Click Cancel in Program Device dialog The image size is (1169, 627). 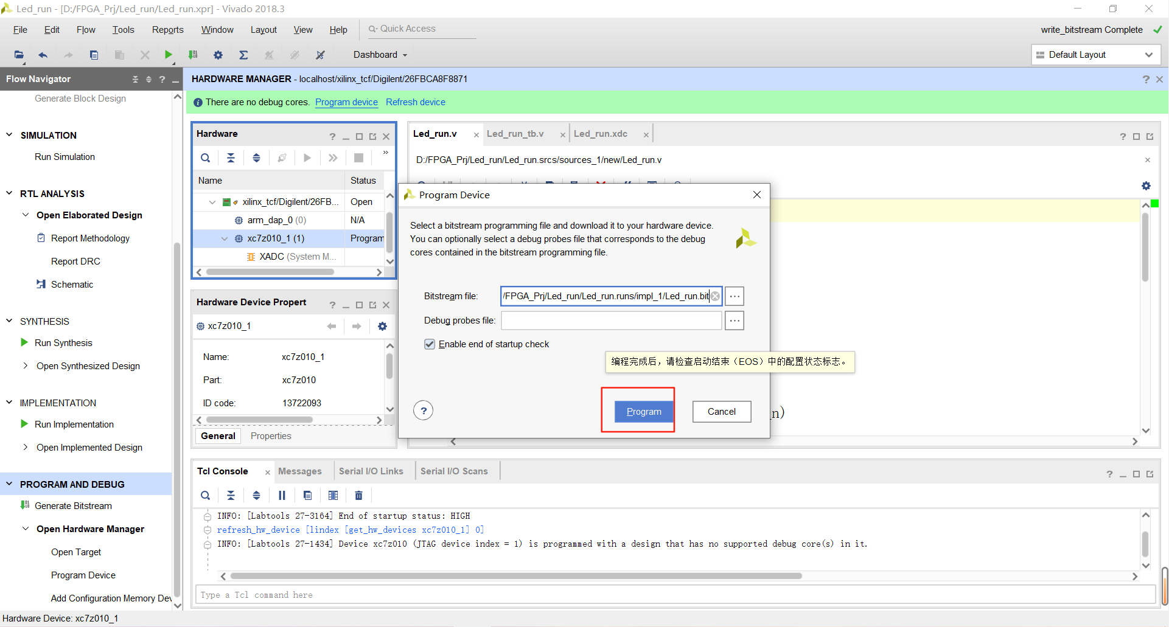(x=722, y=412)
